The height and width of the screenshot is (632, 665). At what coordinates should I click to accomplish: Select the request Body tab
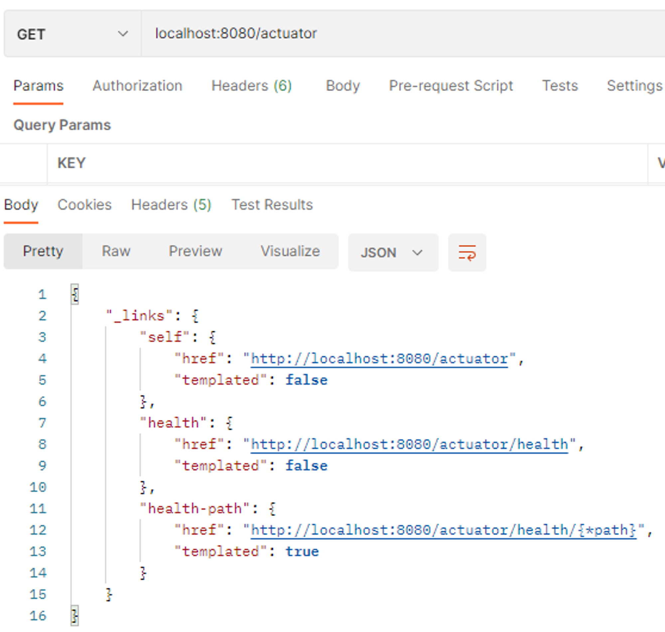pos(342,86)
